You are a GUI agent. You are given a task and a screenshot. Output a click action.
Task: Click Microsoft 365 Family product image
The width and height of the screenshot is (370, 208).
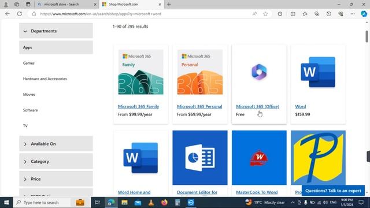141,72
